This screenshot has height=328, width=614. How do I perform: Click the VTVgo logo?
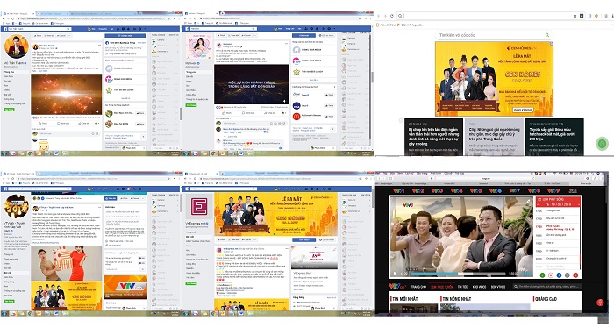[x=397, y=287]
